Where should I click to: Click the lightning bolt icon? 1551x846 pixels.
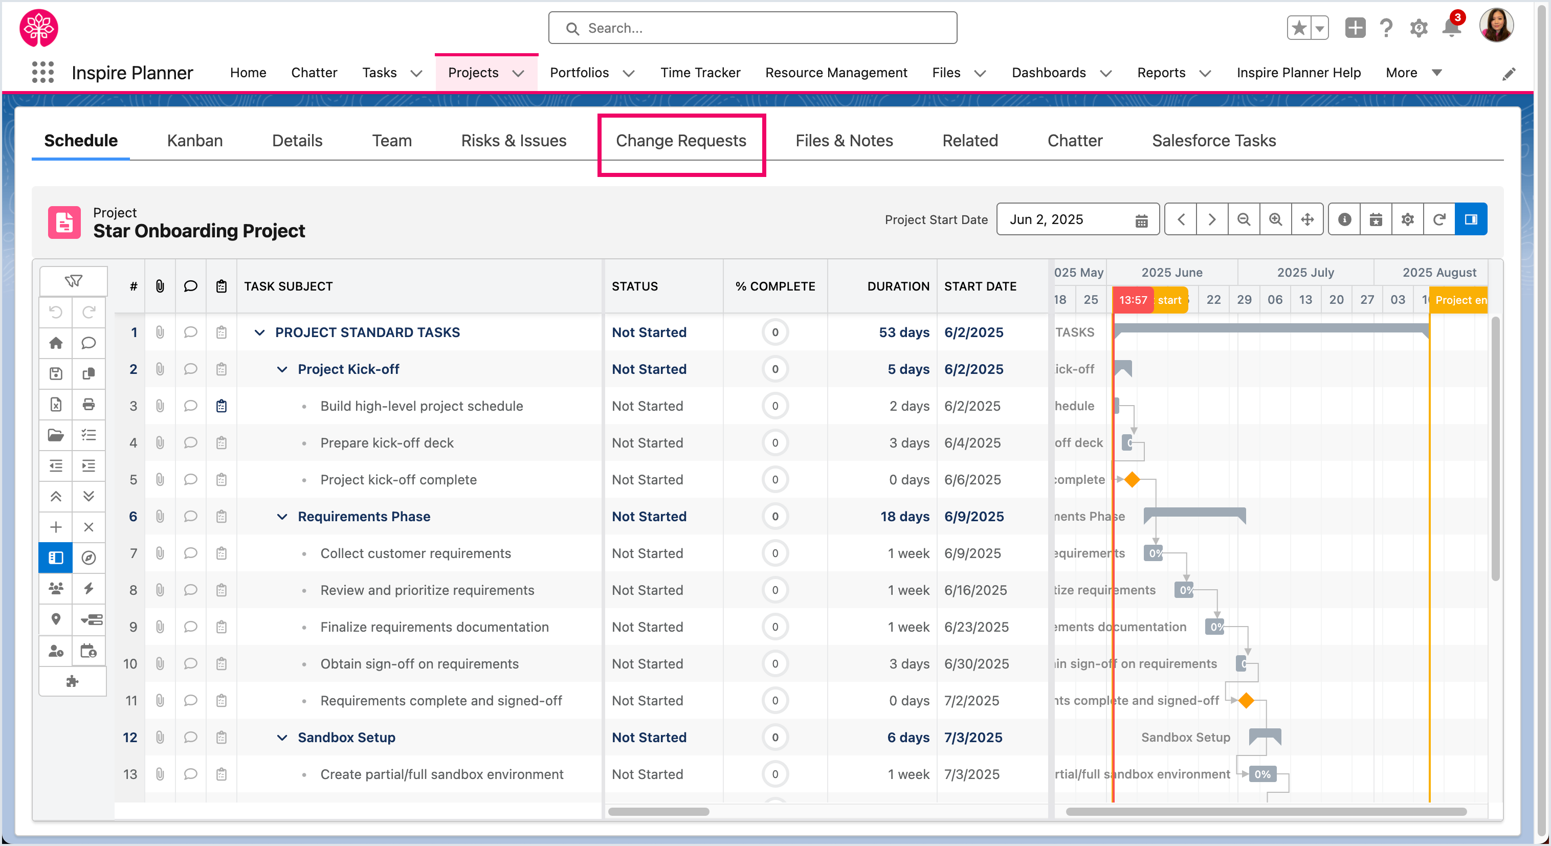click(x=88, y=588)
